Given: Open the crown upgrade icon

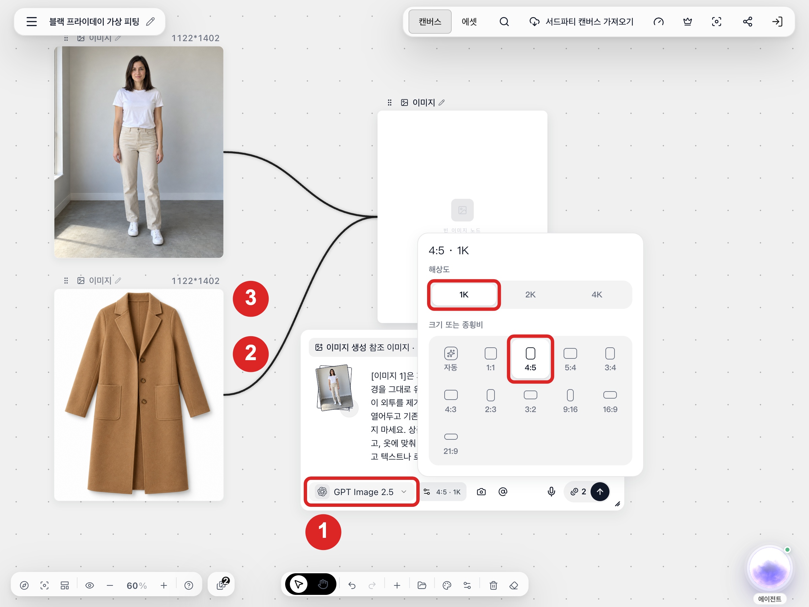Looking at the screenshot, I should [688, 22].
